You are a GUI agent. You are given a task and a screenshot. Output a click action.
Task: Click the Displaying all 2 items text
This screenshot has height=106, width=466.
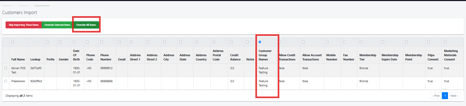coord(19,96)
